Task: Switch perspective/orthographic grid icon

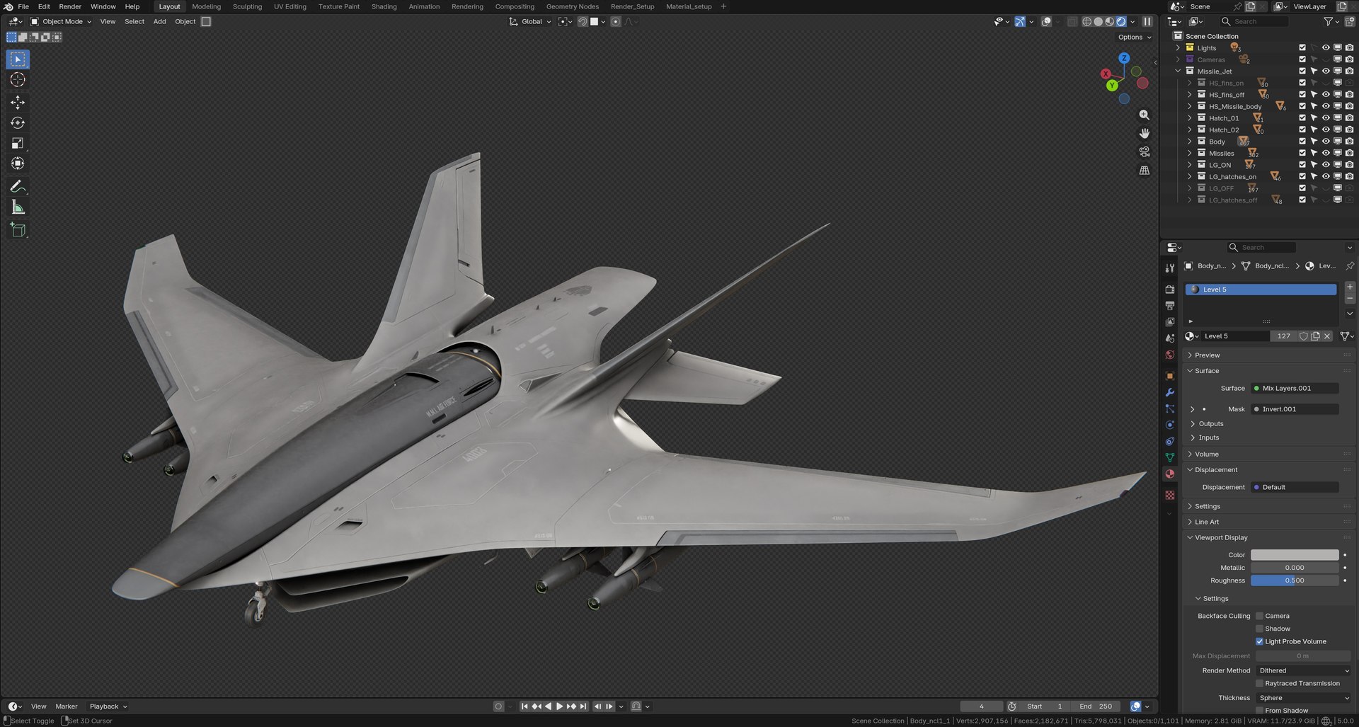Action: [1144, 171]
